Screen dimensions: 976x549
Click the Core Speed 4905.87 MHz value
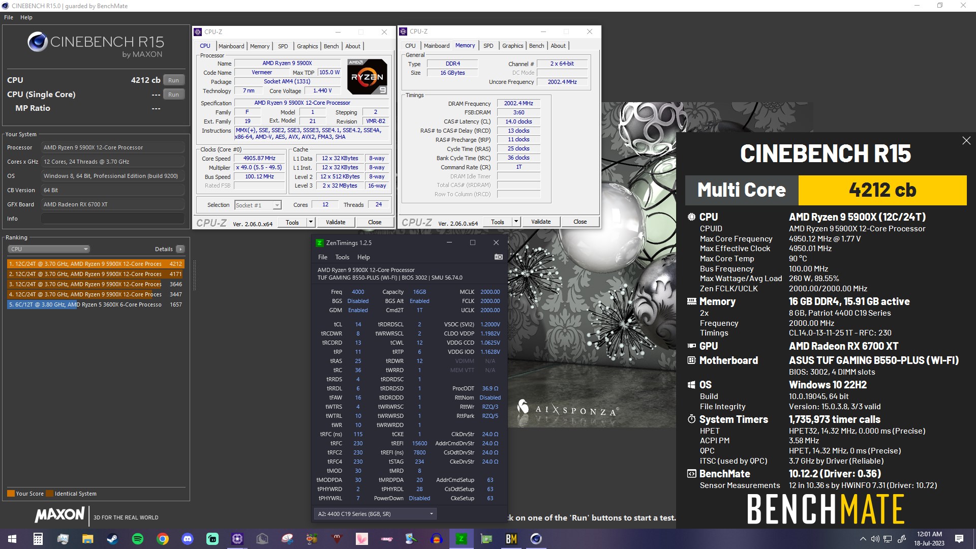pyautogui.click(x=259, y=159)
